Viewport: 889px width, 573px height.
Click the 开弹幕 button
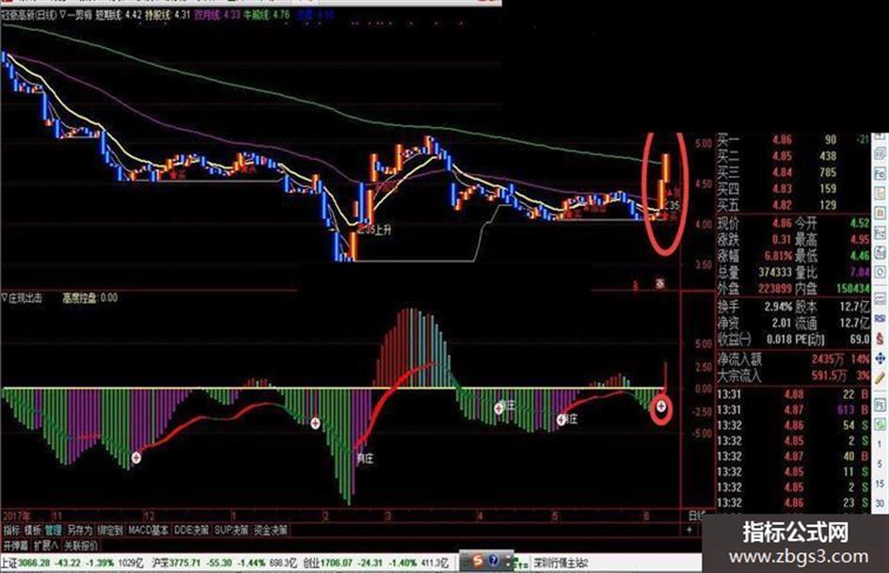pyautogui.click(x=15, y=546)
